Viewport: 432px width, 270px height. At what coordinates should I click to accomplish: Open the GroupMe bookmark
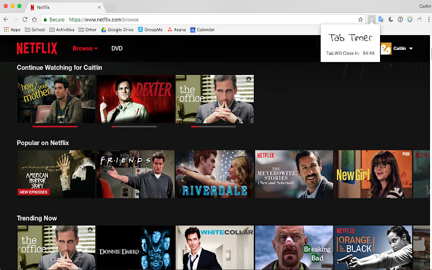click(151, 30)
